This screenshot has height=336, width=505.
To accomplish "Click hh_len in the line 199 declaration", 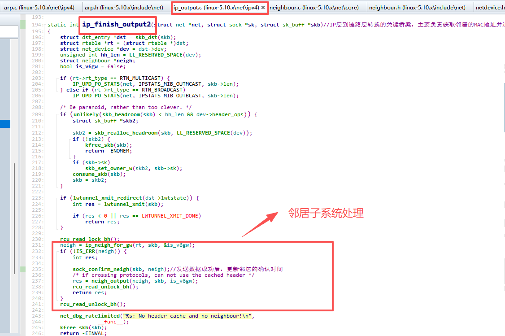I will pyautogui.click(x=110, y=55).
